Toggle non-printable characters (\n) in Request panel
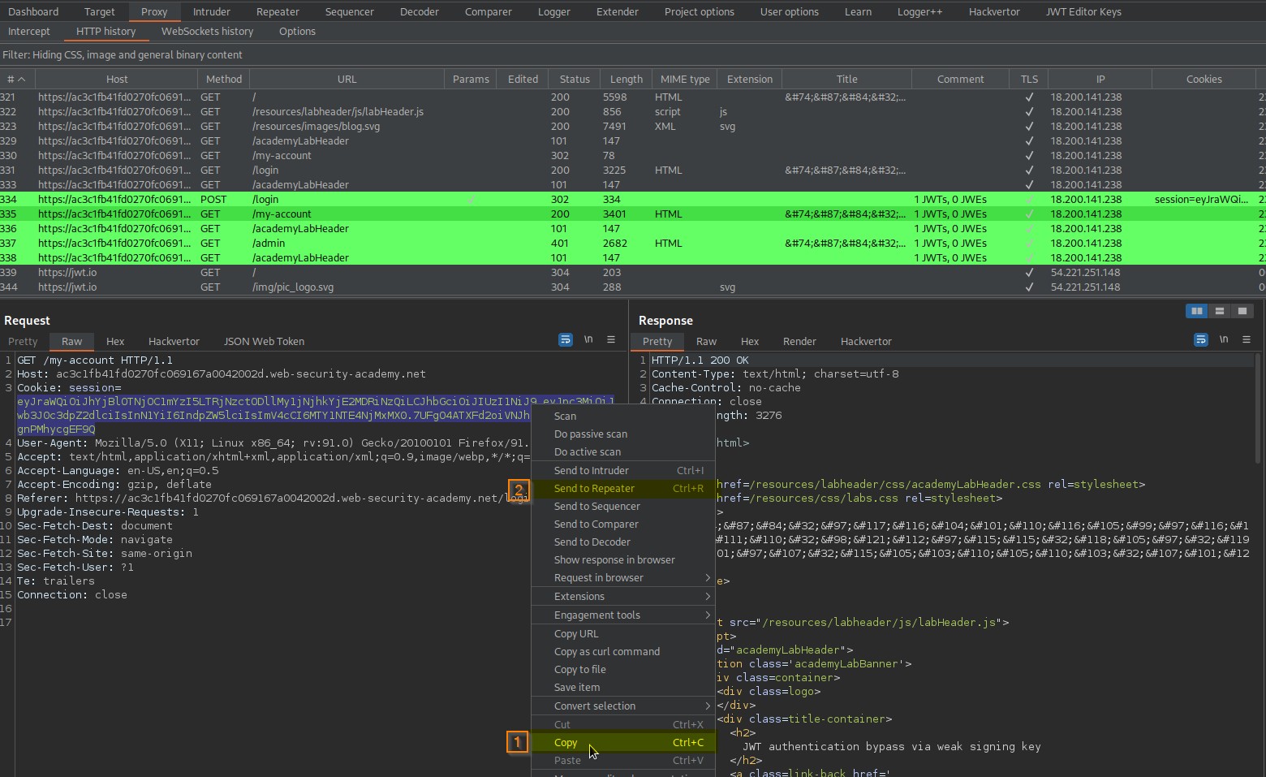 588,339
